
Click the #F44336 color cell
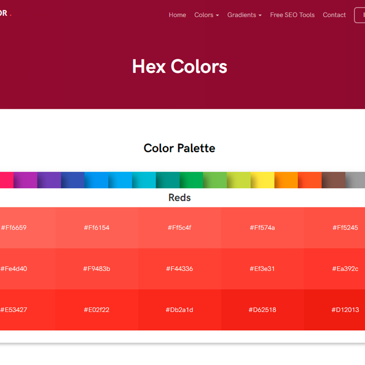(179, 269)
